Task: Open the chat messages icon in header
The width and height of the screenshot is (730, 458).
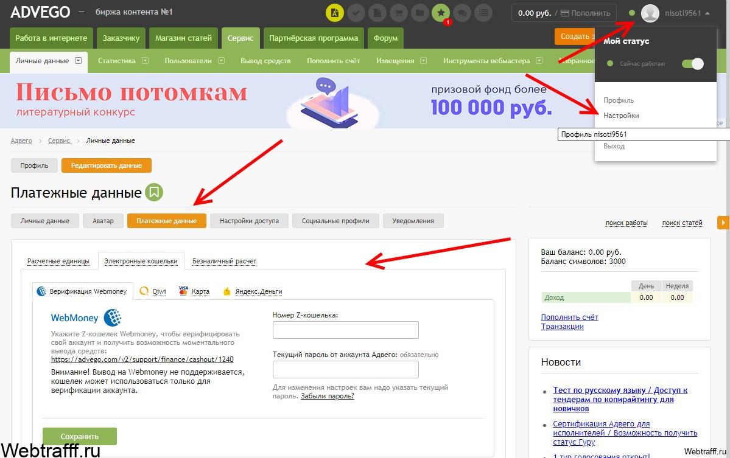Action: (462, 13)
